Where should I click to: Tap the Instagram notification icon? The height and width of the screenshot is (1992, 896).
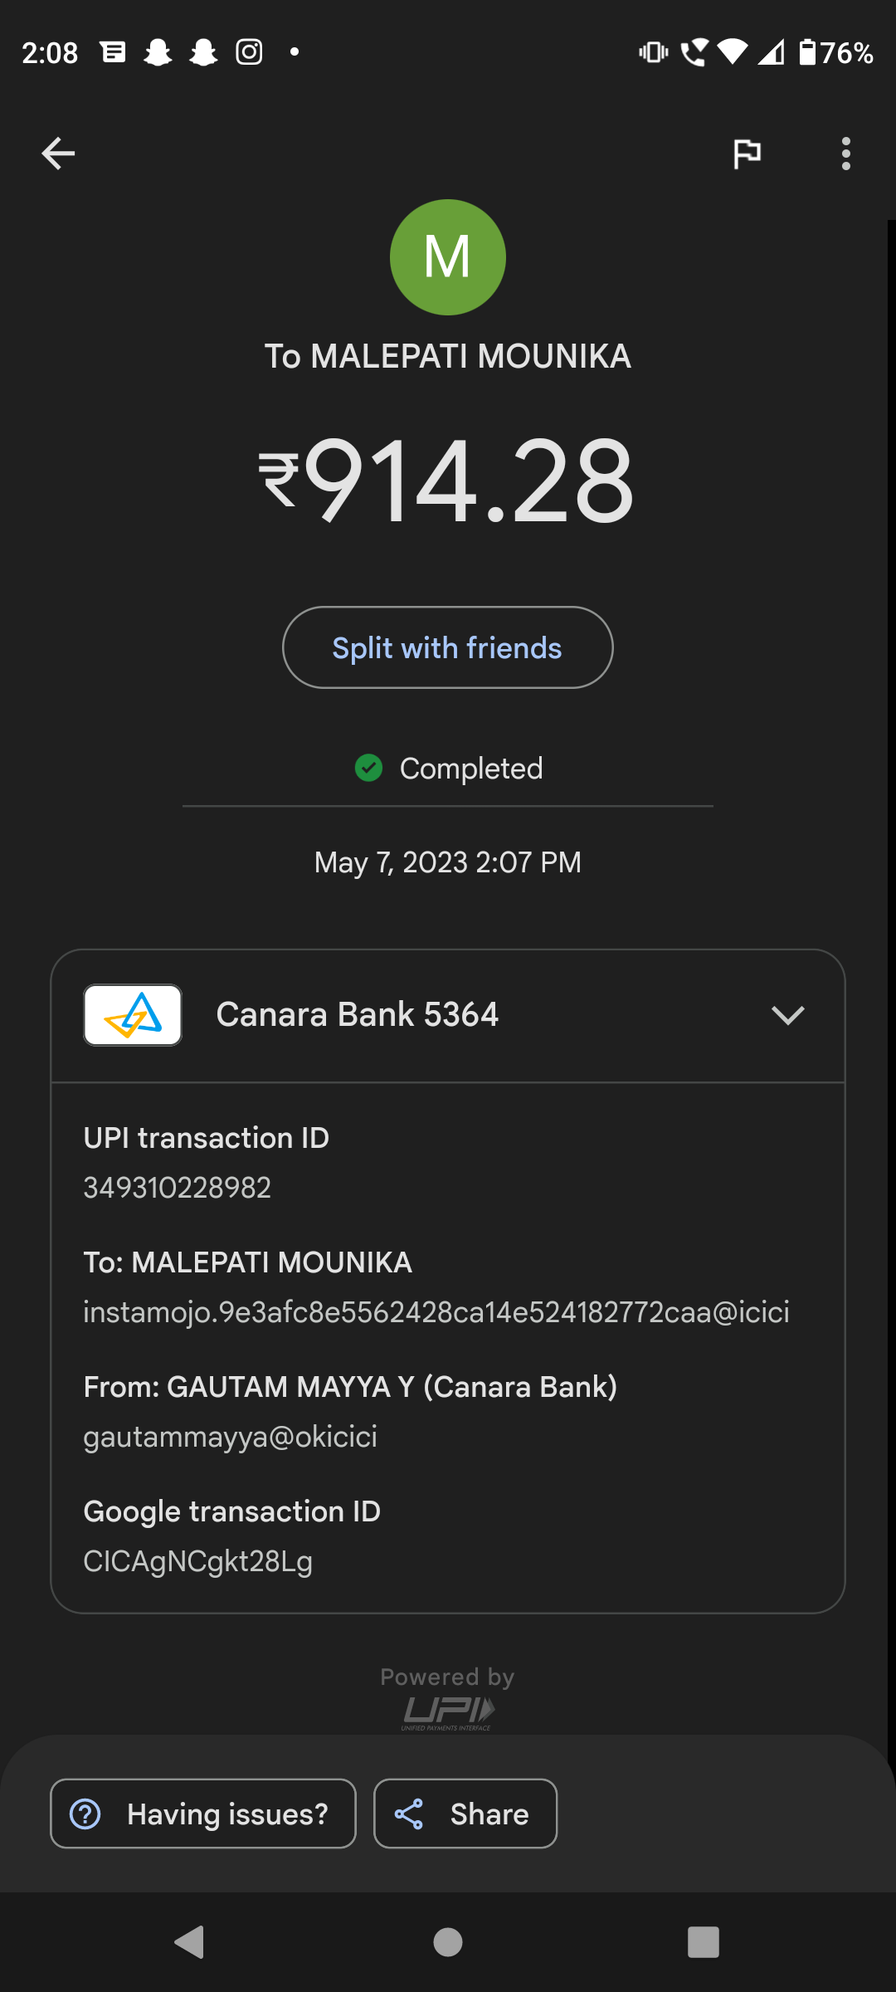click(249, 52)
